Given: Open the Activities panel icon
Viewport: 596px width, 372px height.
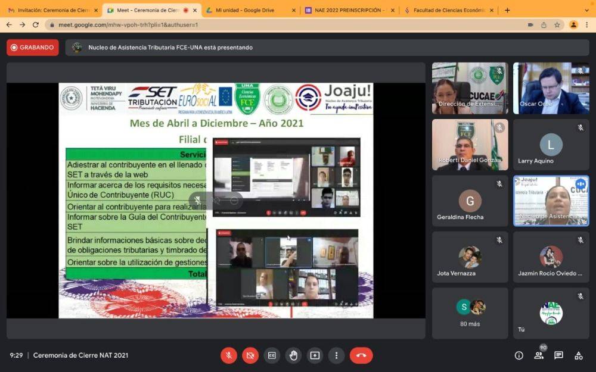Looking at the screenshot, I should point(578,355).
